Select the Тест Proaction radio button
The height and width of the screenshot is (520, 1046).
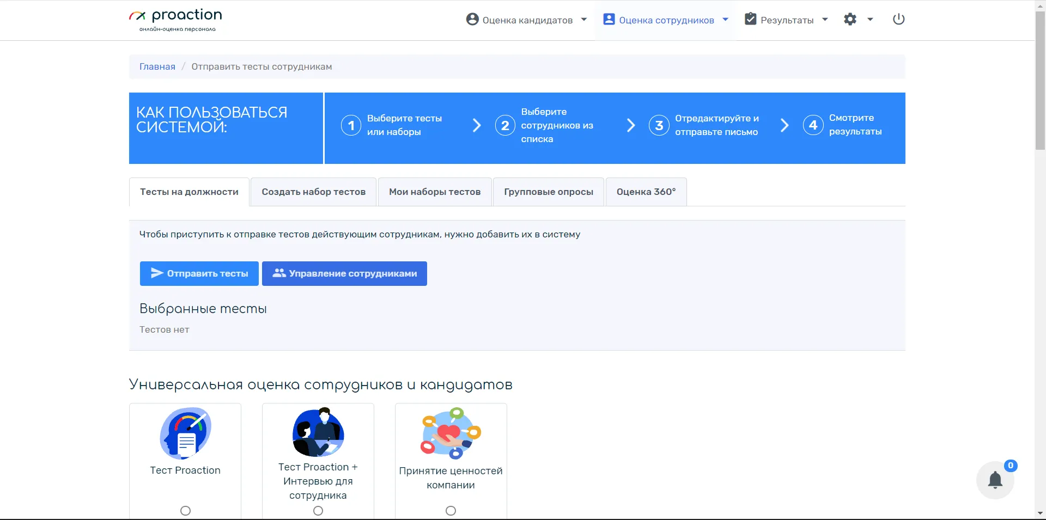point(185,511)
